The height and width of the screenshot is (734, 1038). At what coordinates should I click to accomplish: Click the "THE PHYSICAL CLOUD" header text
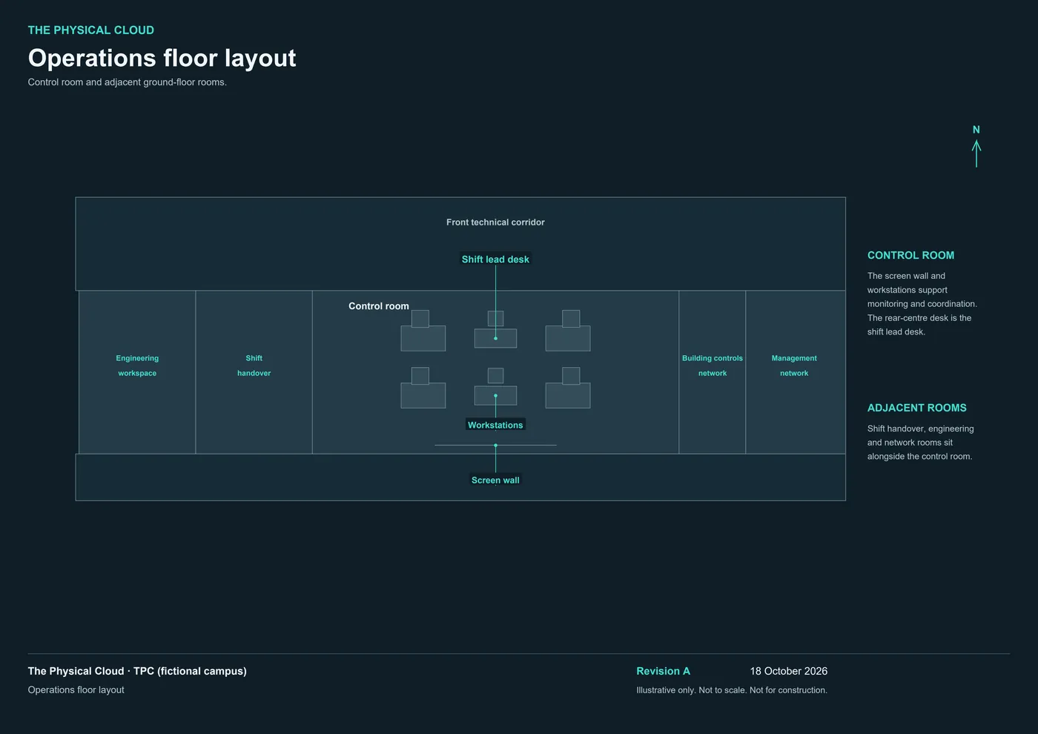pyautogui.click(x=91, y=30)
